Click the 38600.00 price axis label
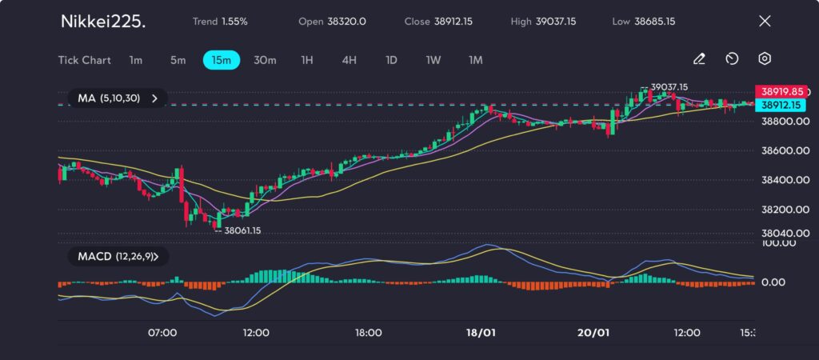The width and height of the screenshot is (819, 360). (785, 150)
